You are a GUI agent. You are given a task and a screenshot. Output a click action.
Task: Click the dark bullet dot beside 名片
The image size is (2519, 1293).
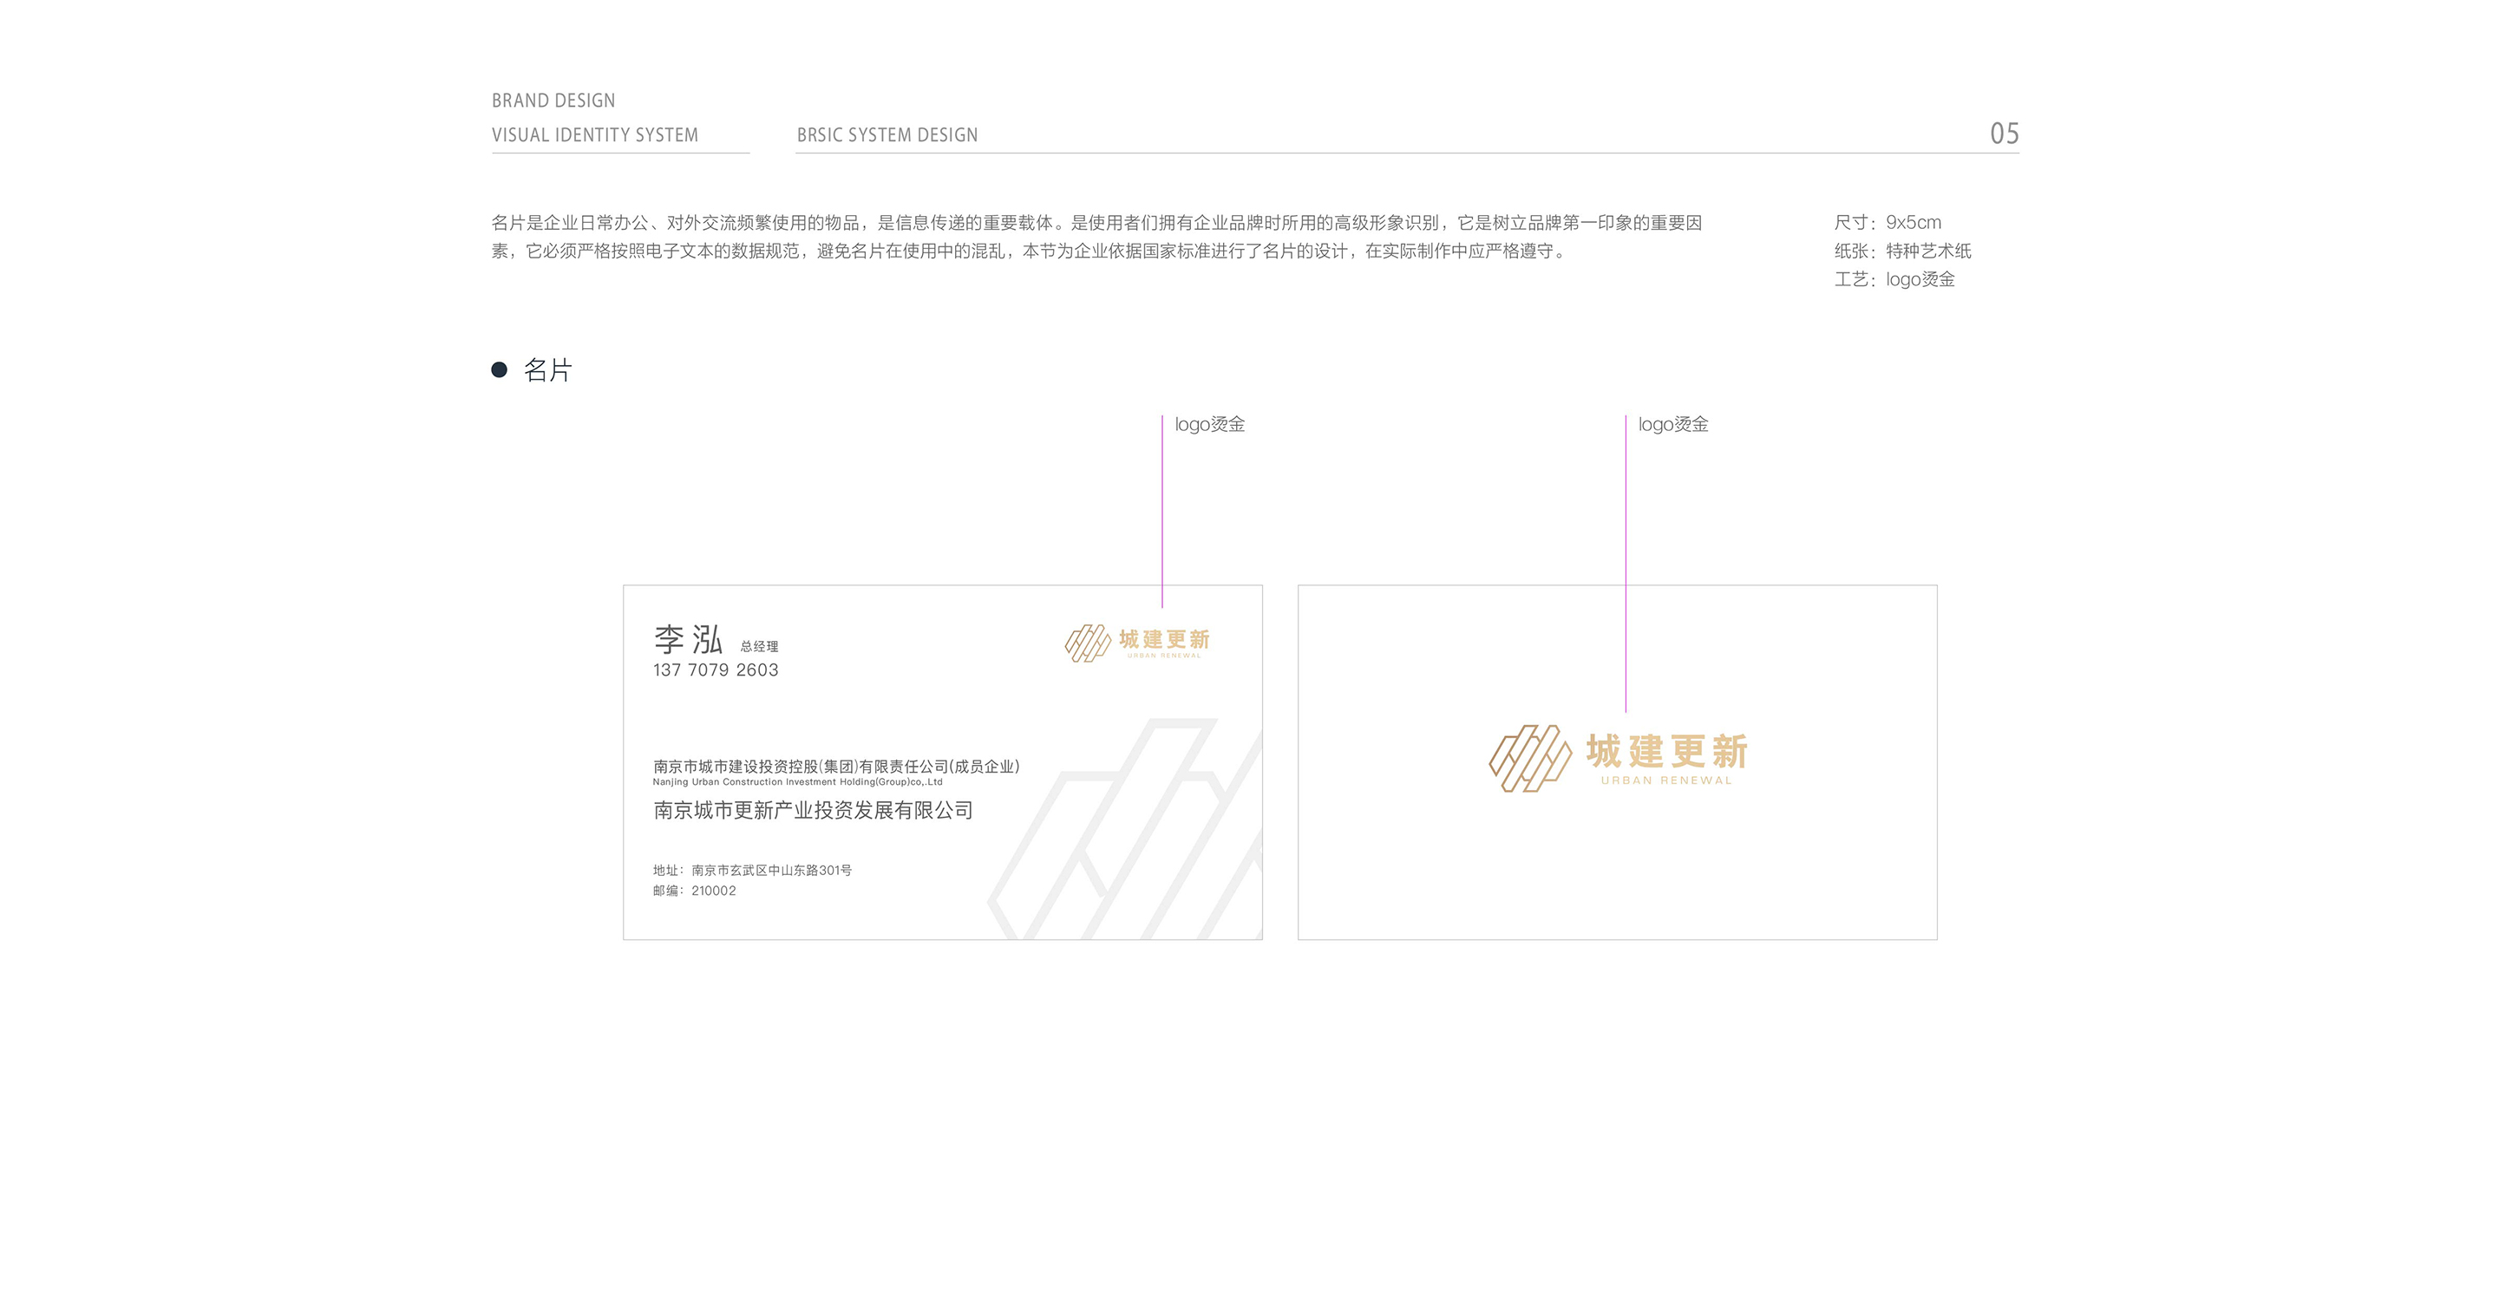(499, 369)
